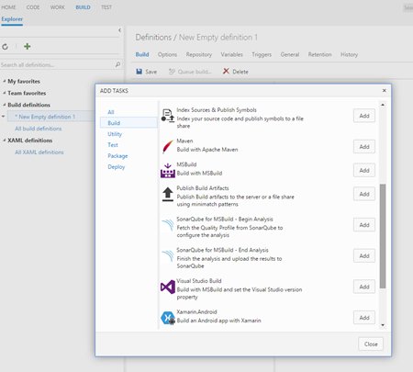Click the Xamarin.Android task icon
The height and width of the screenshot is (372, 413).
click(x=168, y=318)
